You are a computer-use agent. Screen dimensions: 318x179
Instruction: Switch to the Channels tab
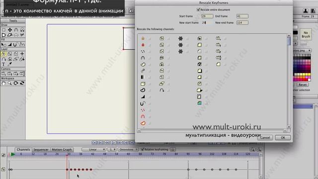23,150
